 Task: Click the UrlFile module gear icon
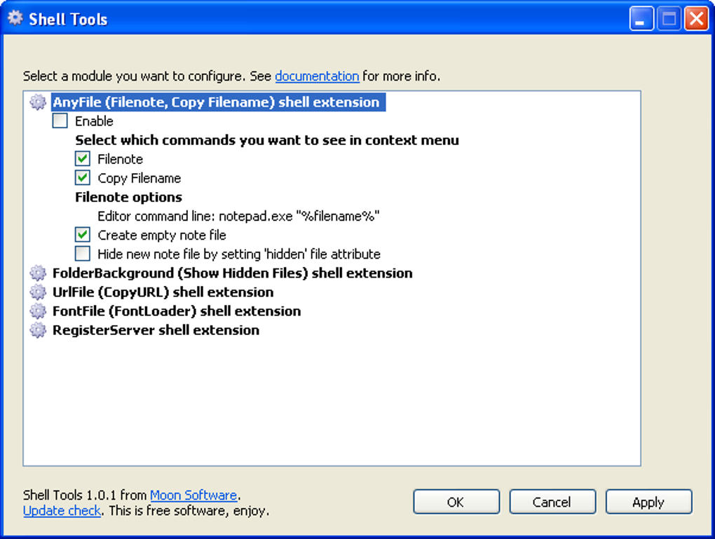38,292
